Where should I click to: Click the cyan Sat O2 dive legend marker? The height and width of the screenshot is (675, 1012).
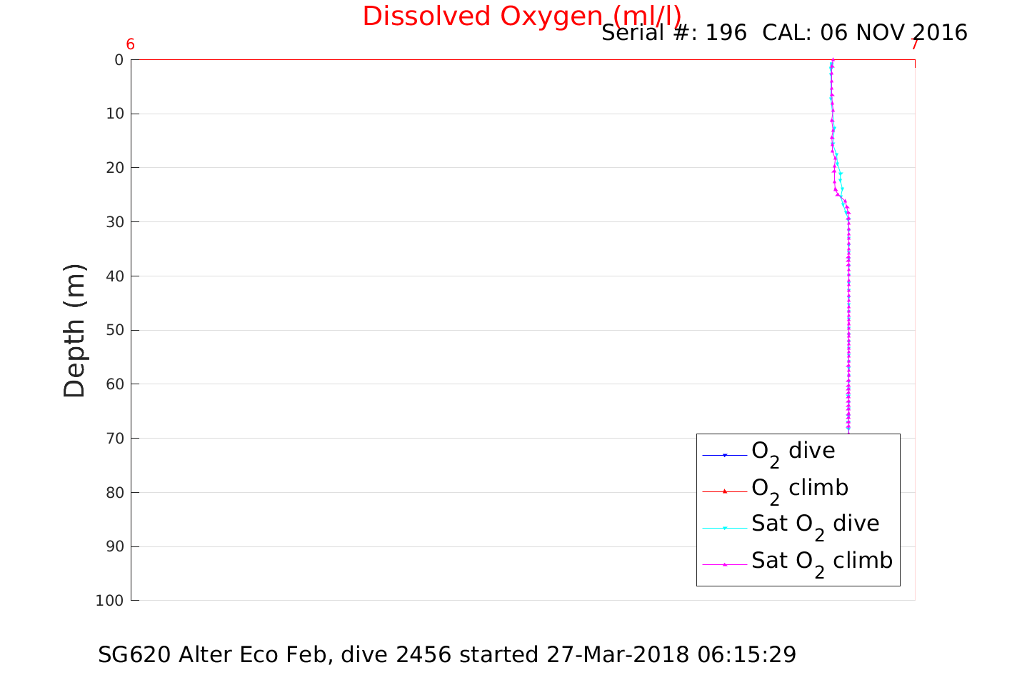coord(724,528)
